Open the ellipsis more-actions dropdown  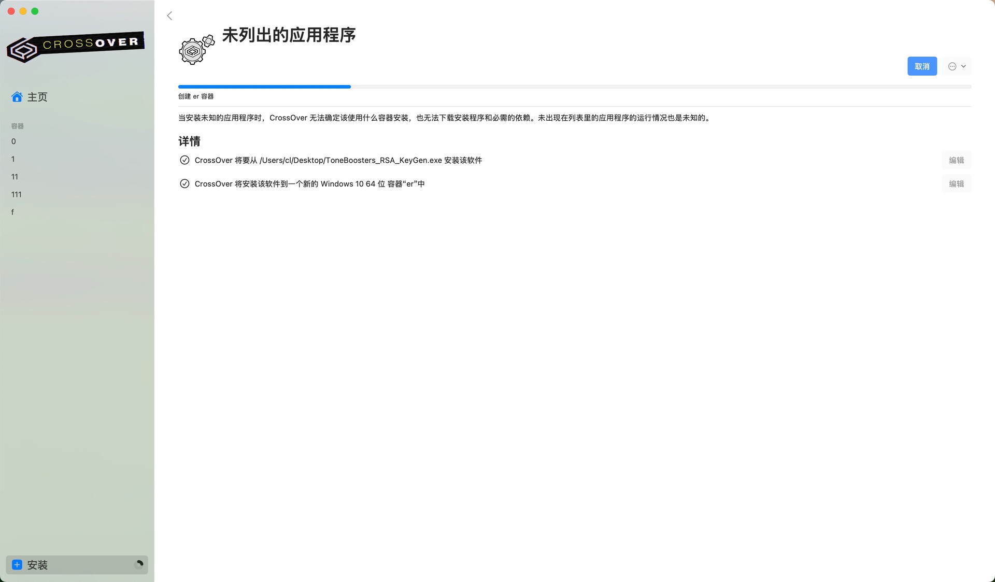pyautogui.click(x=957, y=66)
